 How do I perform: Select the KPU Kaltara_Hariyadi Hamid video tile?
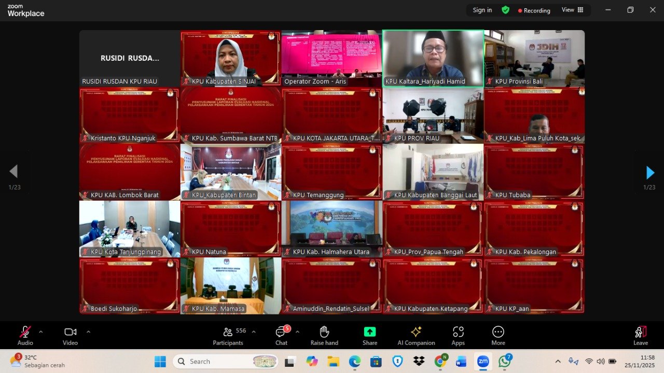(x=433, y=58)
